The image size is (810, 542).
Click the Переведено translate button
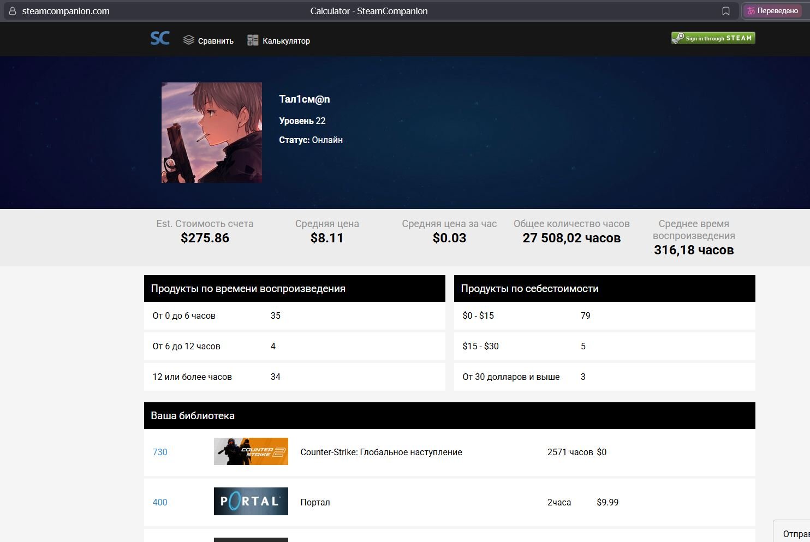[772, 11]
